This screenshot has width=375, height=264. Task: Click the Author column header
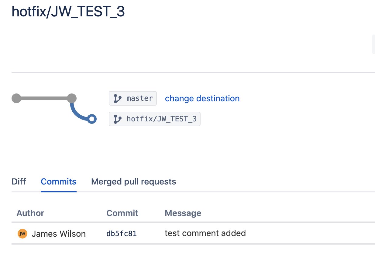point(30,213)
